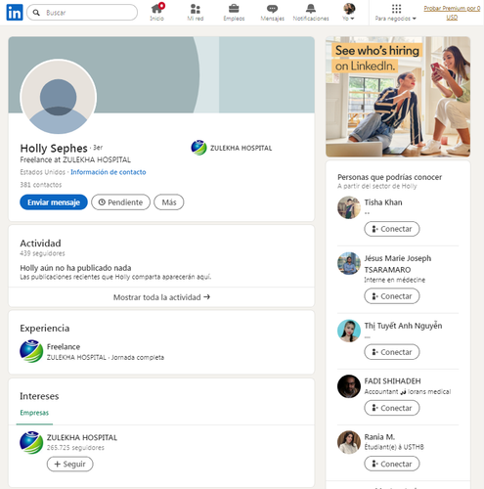The height and width of the screenshot is (489, 484).
Task: Focus the Buscar search field
Action: coord(82,13)
